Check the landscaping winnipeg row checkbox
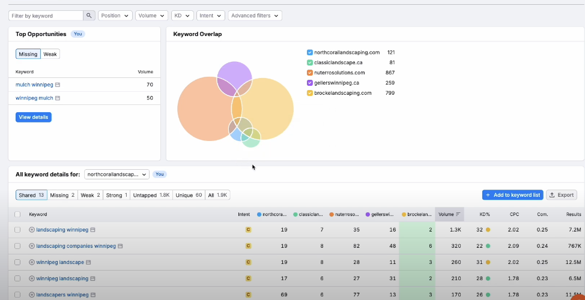This screenshot has width=585, height=300. (x=17, y=230)
